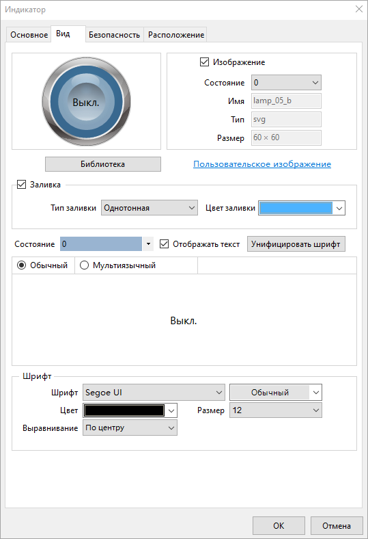Open the Segoe UI font dropdown

pyautogui.click(x=154, y=392)
